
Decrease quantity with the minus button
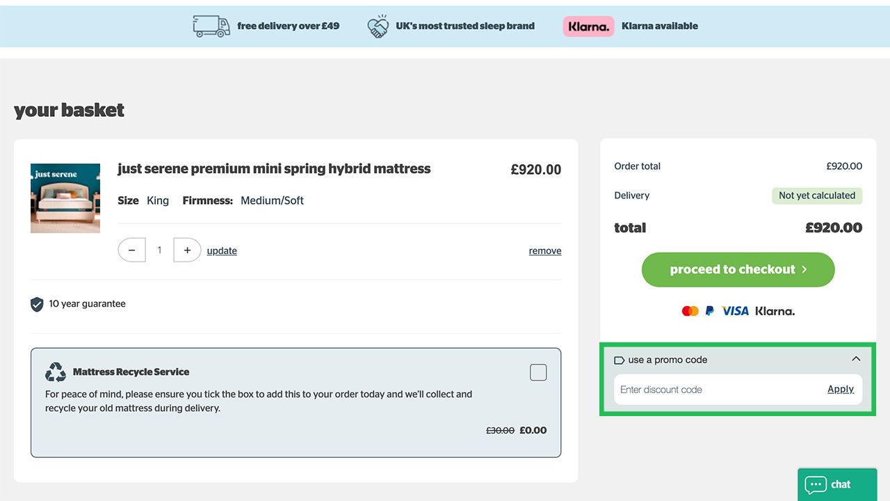(x=131, y=250)
